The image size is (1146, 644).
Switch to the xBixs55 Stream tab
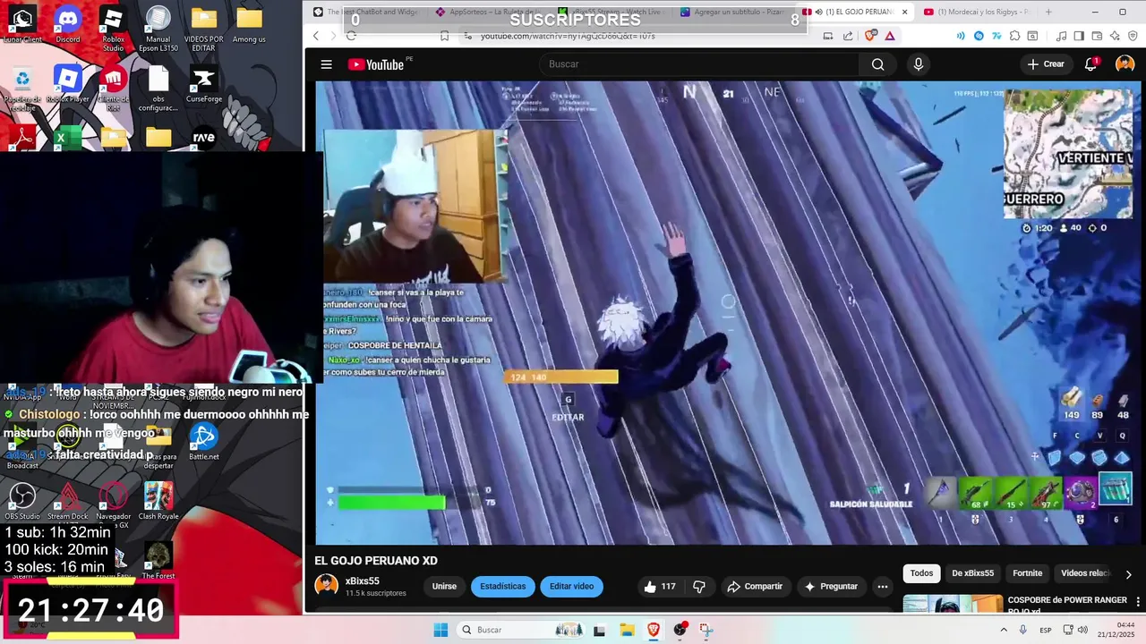610,12
